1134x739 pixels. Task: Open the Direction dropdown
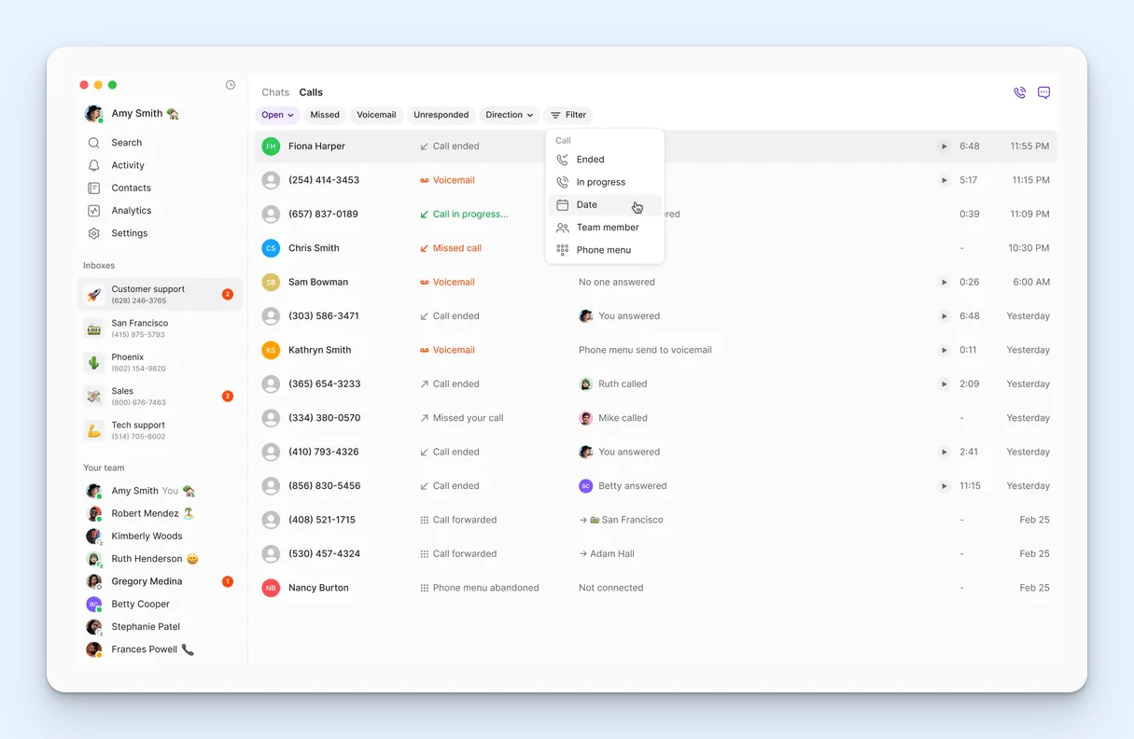[508, 114]
